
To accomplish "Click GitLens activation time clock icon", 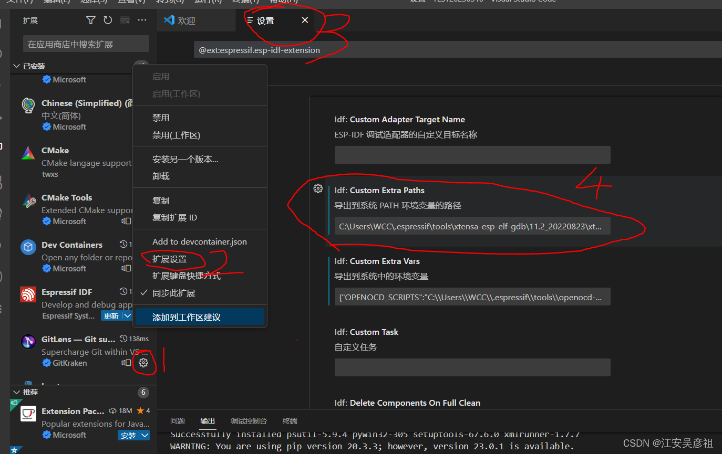I will click(123, 339).
